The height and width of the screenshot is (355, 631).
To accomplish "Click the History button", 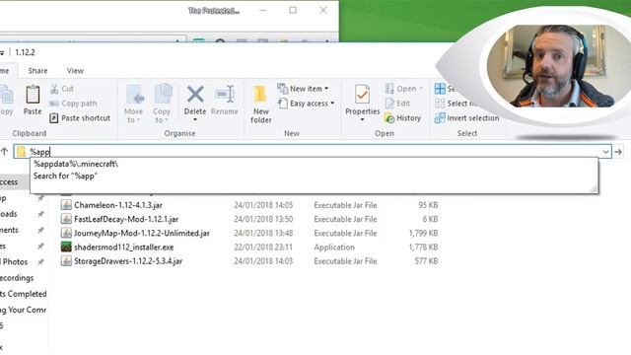I will coord(403,118).
